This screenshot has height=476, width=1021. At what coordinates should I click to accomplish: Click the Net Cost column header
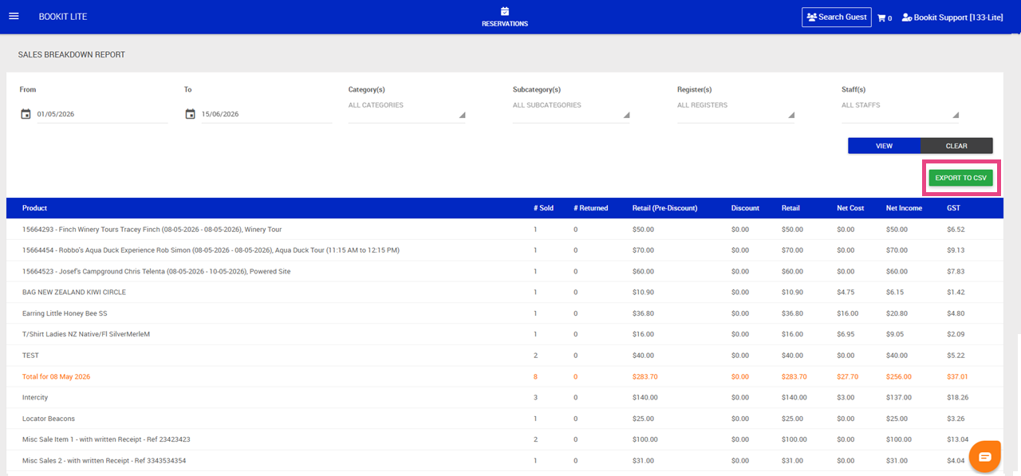click(x=850, y=208)
